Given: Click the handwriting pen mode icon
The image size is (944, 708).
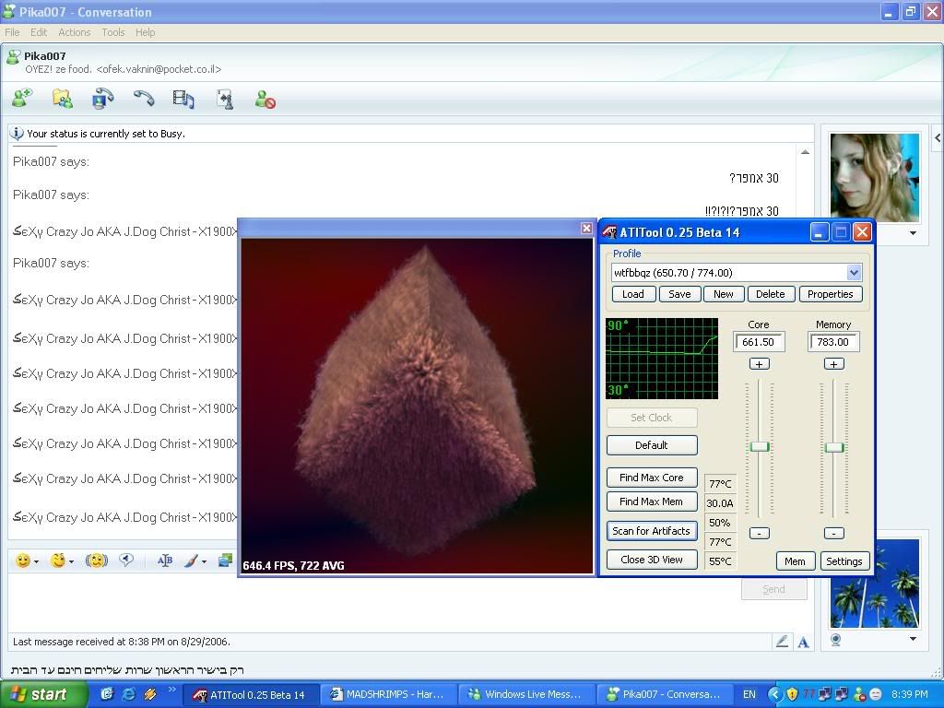Looking at the screenshot, I should (x=782, y=642).
